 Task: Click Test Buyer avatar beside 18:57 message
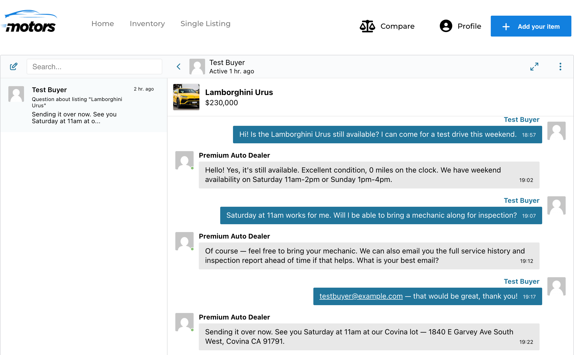pyautogui.click(x=556, y=131)
